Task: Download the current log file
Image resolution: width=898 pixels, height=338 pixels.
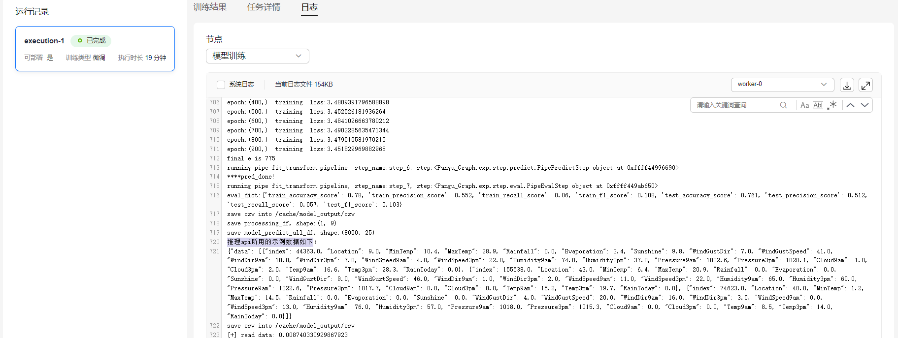Action: click(847, 85)
